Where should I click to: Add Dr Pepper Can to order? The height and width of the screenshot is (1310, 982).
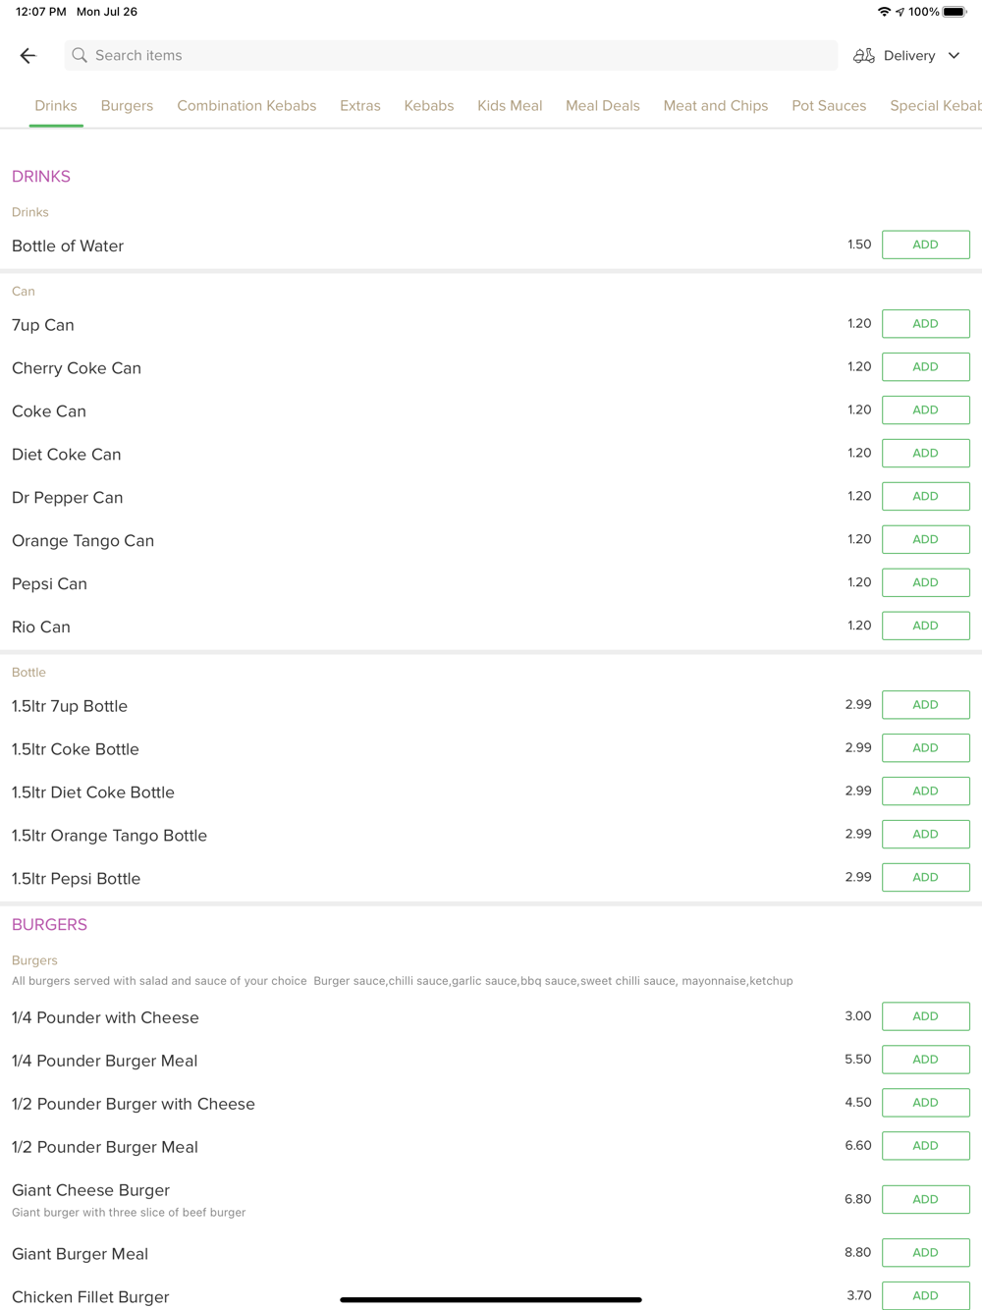click(926, 497)
